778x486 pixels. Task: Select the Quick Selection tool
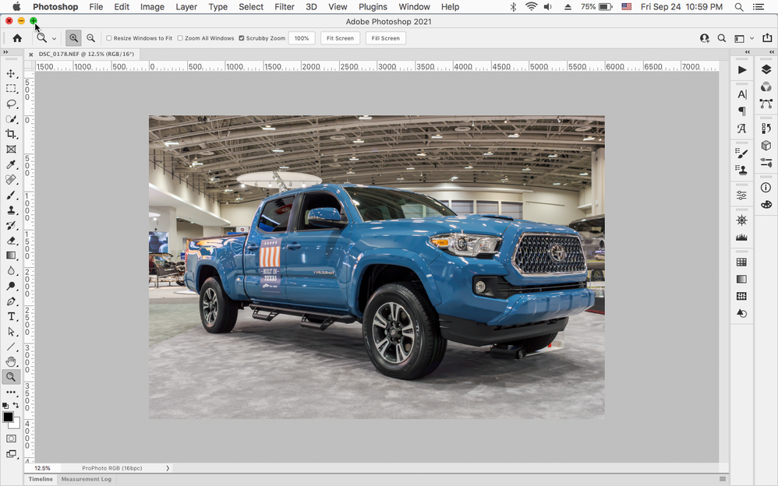click(x=11, y=119)
